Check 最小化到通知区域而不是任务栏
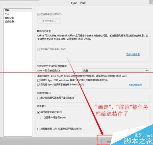The height and width of the screenshot is (145, 153). click(39, 98)
